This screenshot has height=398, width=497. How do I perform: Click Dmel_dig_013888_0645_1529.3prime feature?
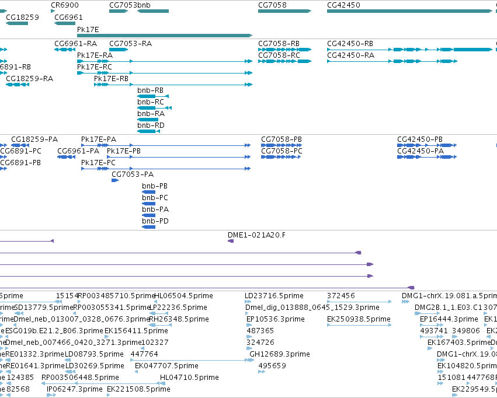click(x=248, y=313)
